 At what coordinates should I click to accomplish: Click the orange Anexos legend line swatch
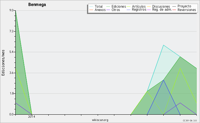point(91,10)
